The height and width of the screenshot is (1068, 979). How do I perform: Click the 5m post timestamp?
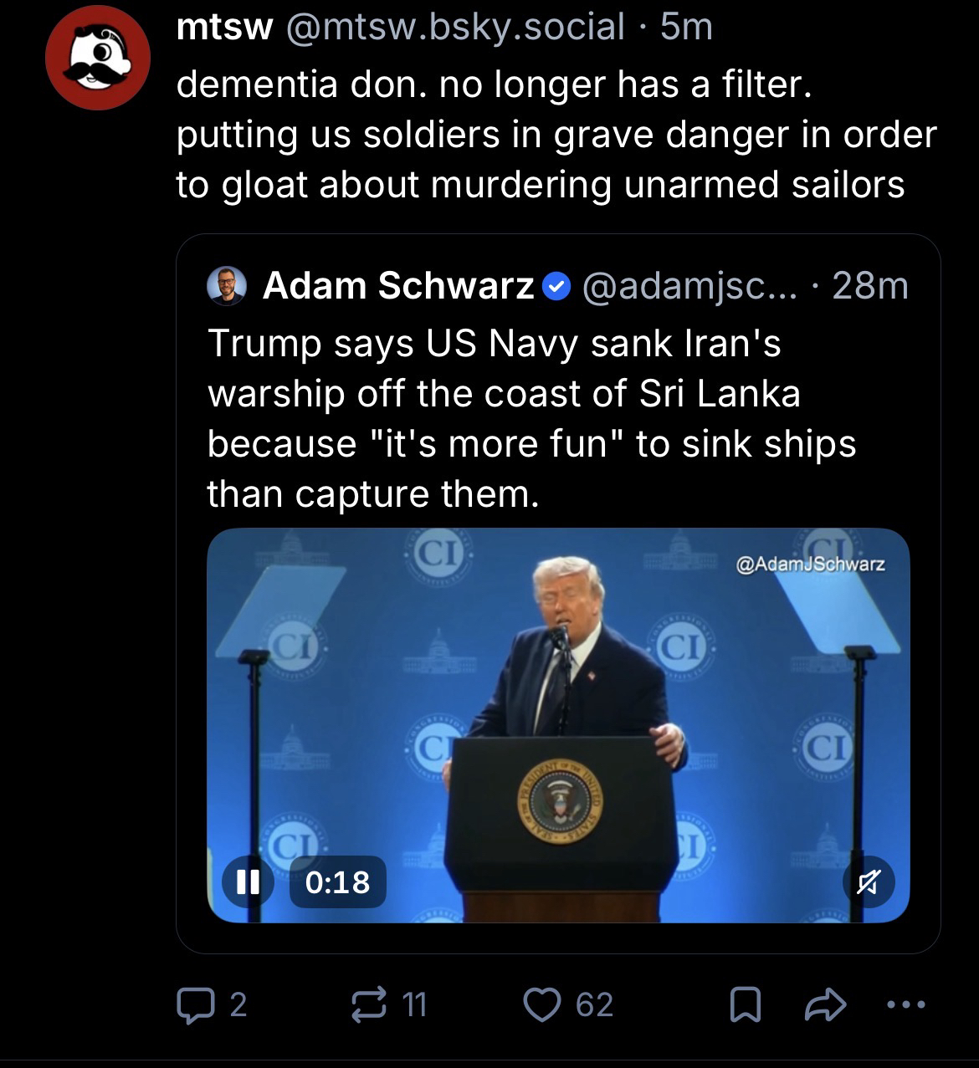(686, 28)
